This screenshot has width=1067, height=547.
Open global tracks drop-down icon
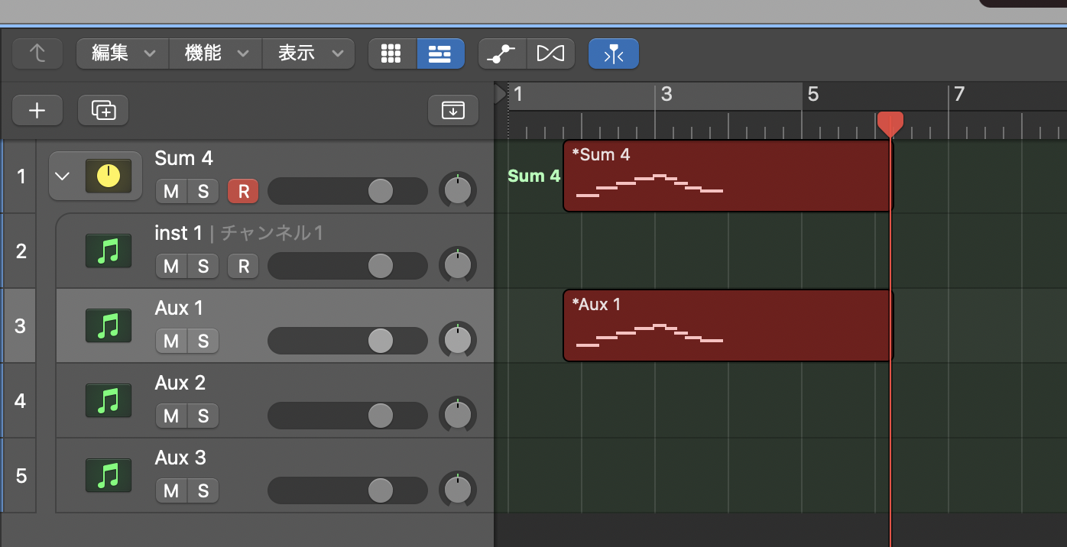click(452, 111)
